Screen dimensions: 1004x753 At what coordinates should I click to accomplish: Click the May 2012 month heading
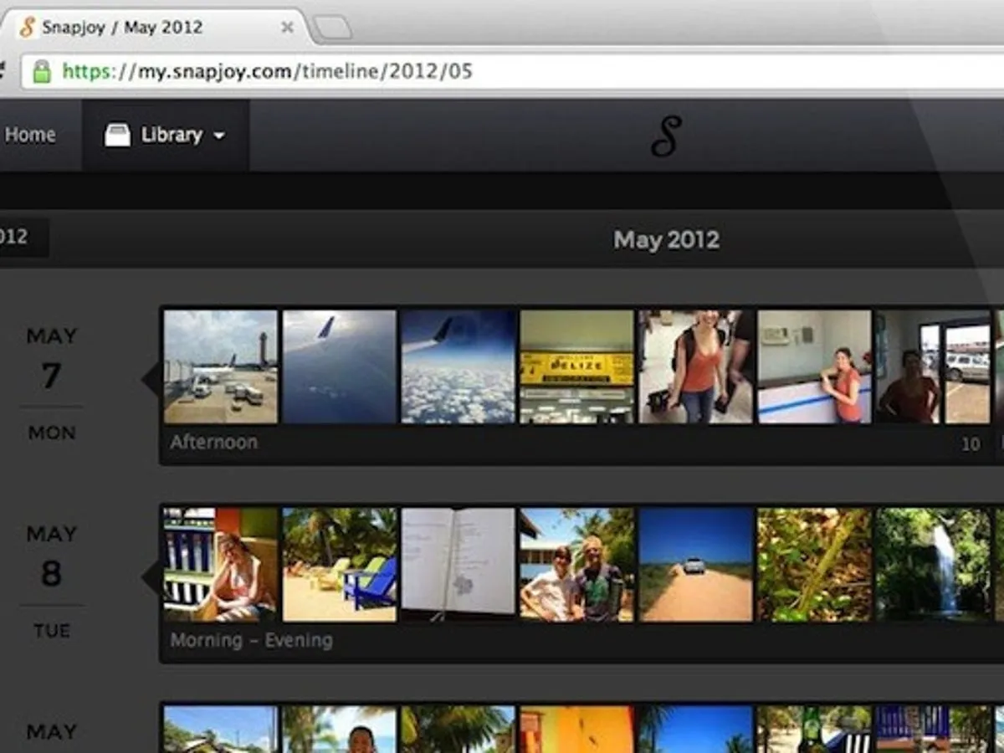667,240
